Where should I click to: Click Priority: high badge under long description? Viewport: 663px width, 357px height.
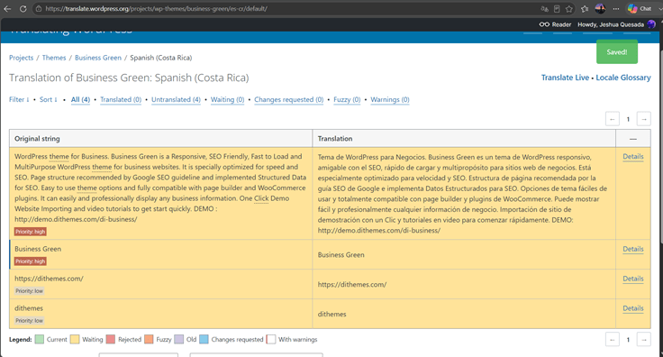point(30,232)
